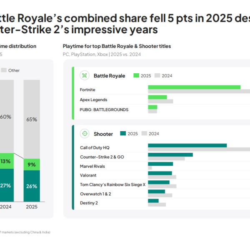Viewport: 250px width, 239px height.
Task: Click the Shooter crosshair icon
Action: (85, 134)
